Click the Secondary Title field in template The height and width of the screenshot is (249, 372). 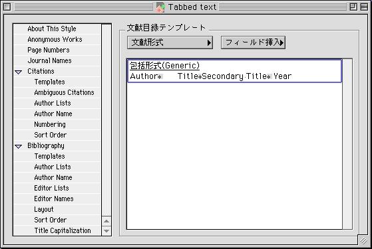234,76
